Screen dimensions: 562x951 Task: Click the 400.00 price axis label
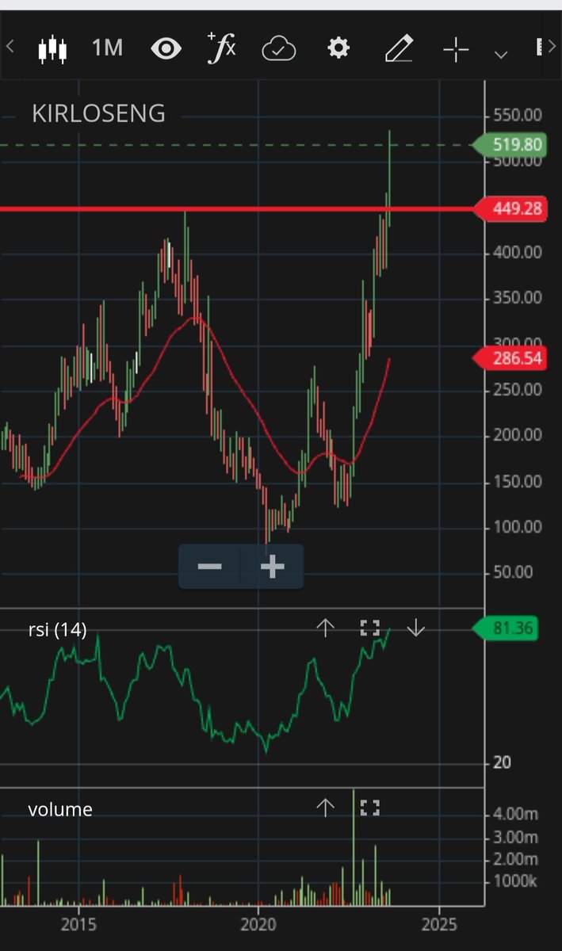pyautogui.click(x=517, y=253)
